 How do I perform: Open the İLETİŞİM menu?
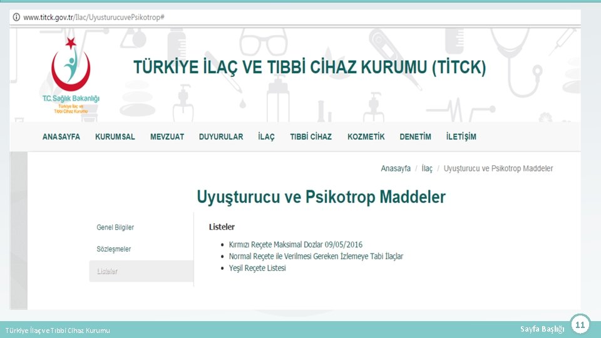click(461, 137)
